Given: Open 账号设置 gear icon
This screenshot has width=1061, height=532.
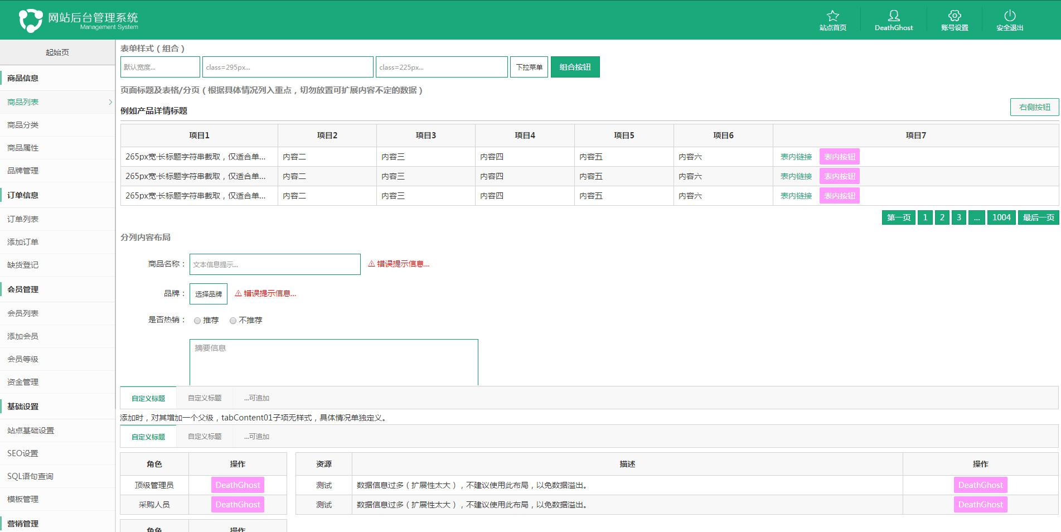Looking at the screenshot, I should (954, 16).
